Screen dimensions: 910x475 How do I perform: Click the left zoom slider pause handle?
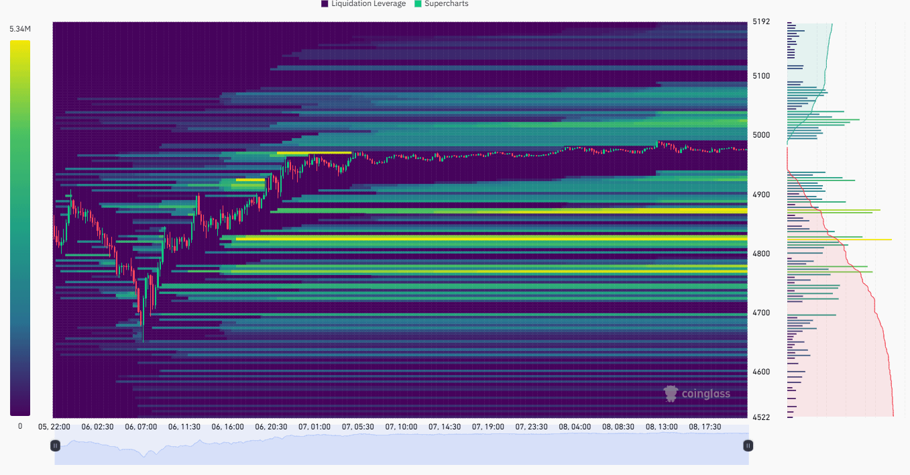pyautogui.click(x=56, y=445)
